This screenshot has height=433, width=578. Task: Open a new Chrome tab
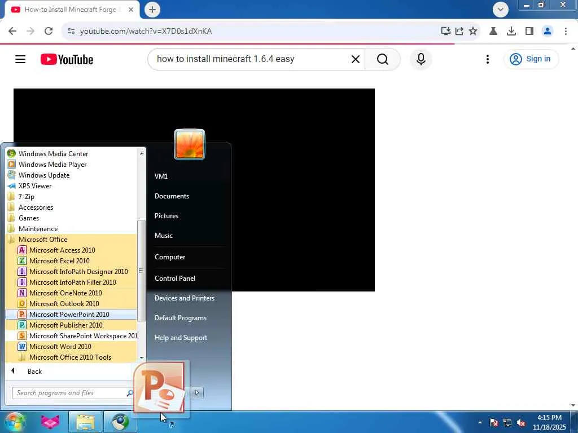point(152,10)
